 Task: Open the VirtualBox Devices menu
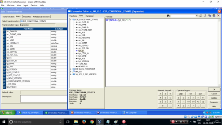point(34,6)
